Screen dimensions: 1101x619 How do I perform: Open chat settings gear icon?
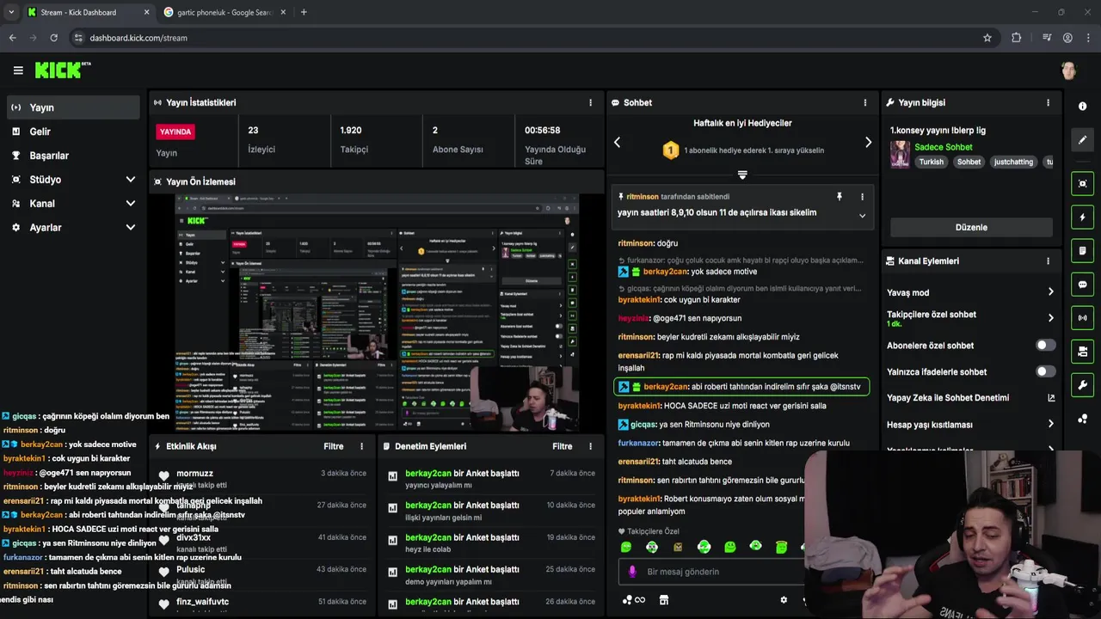784,600
